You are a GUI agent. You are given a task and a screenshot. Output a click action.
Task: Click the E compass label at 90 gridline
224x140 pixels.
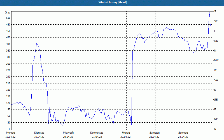click(x=215, y=109)
